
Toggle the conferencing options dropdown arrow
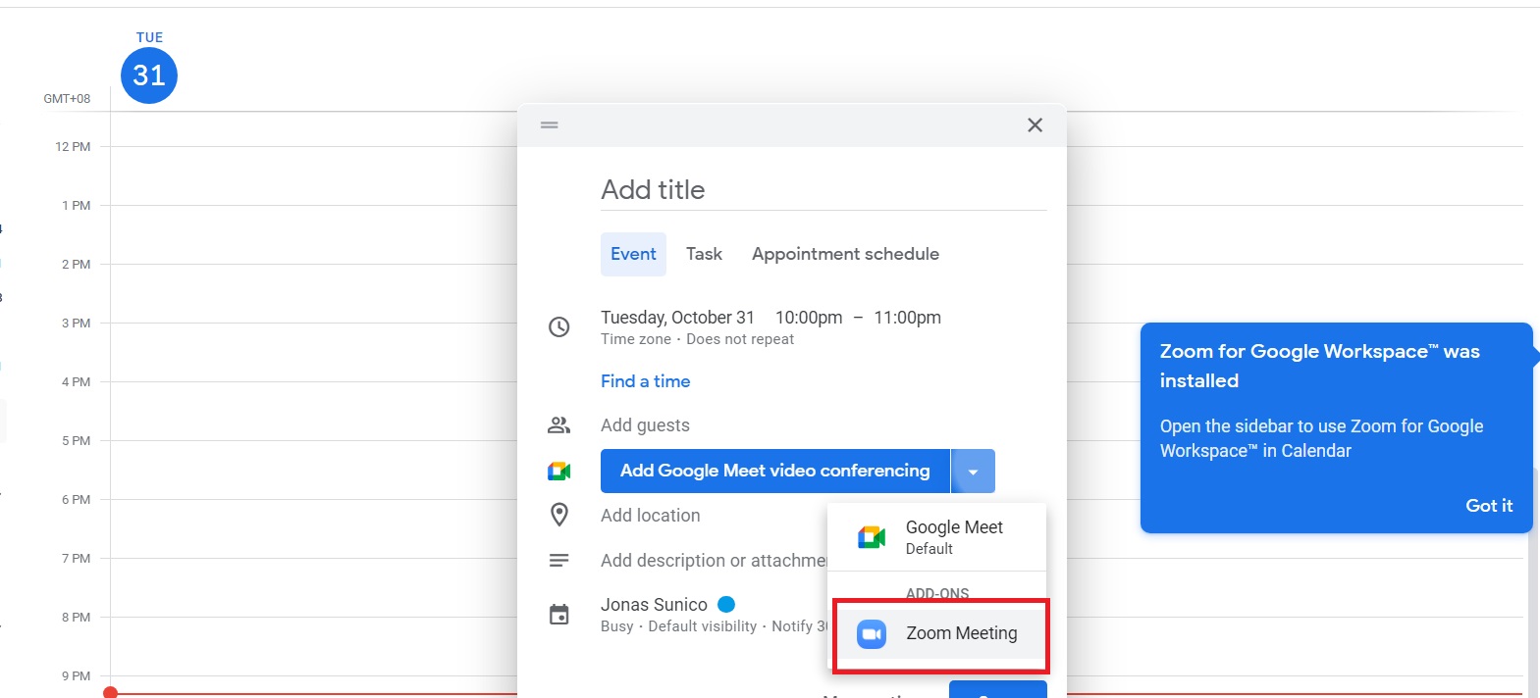point(973,472)
